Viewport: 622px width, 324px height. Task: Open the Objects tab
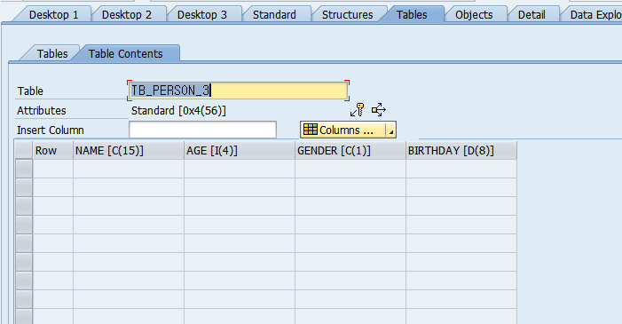[474, 15]
